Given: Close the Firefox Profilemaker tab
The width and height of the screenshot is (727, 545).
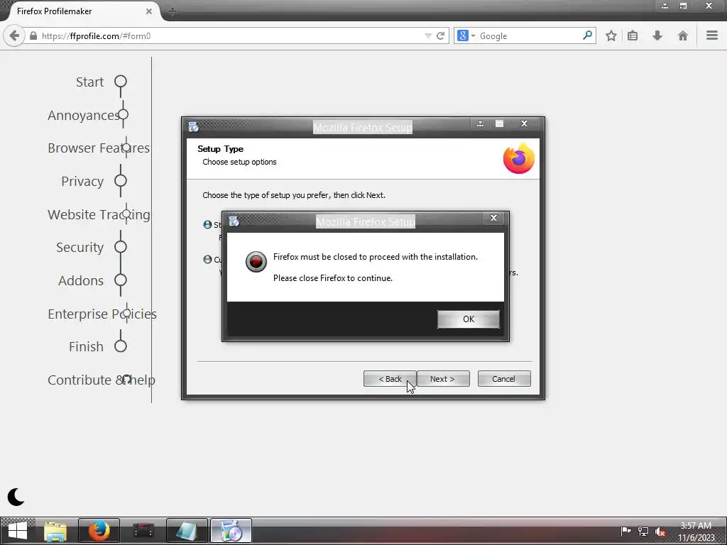Looking at the screenshot, I should 149,11.
